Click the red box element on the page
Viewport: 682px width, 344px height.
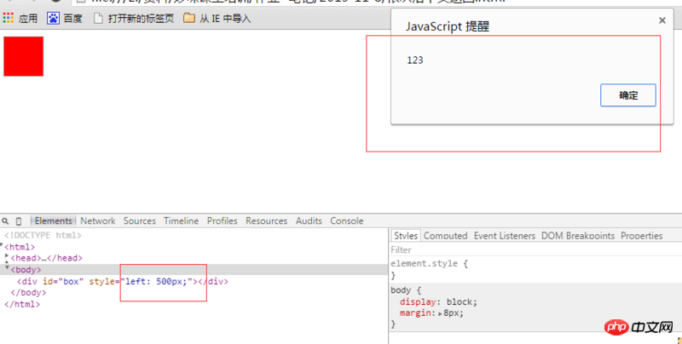[x=24, y=56]
